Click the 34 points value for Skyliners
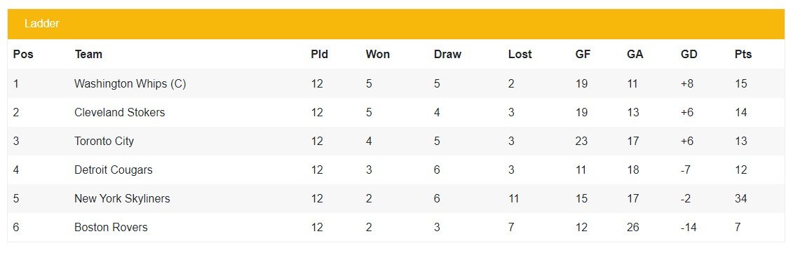Viewport: 793px width, 255px height. click(x=740, y=198)
